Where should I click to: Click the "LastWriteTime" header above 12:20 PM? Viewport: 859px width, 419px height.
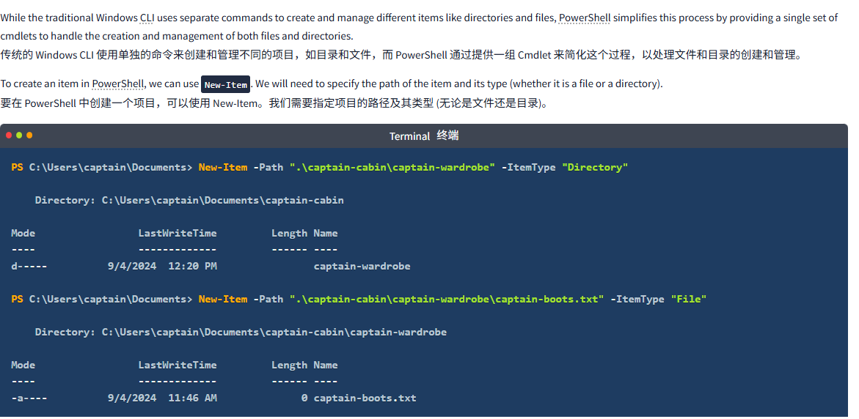click(x=178, y=233)
